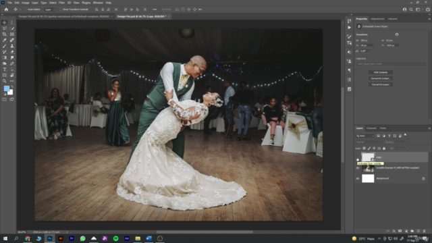Select the Hand tool
This screenshot has width=432, height=243.
[x=12, y=75]
